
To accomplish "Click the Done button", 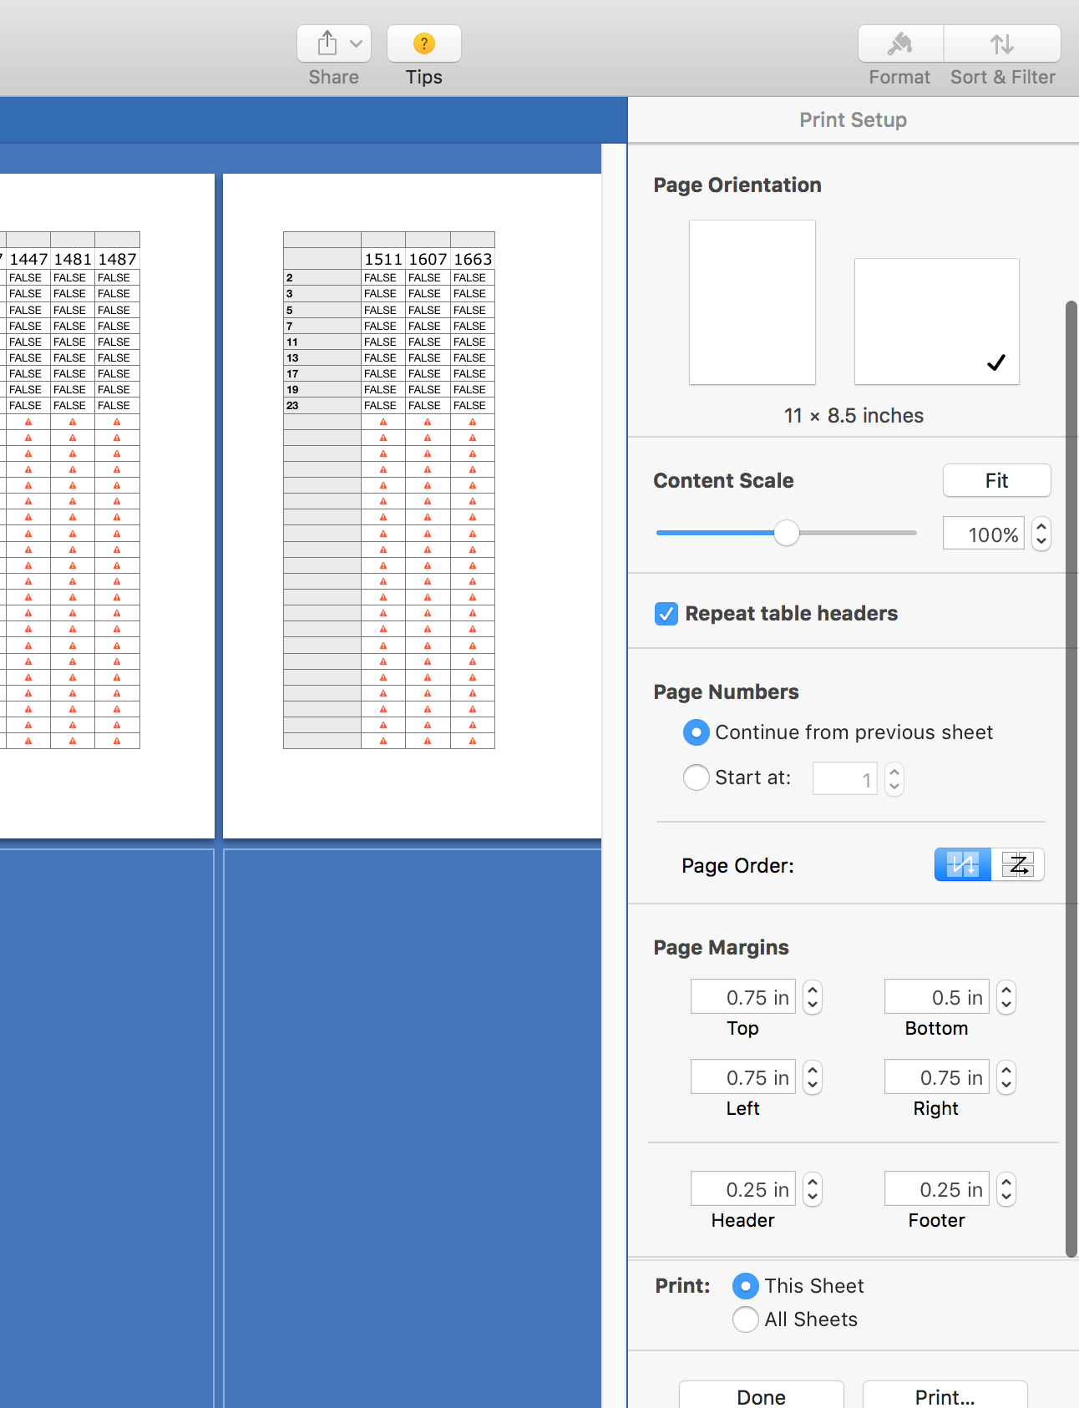I will click(x=762, y=1395).
